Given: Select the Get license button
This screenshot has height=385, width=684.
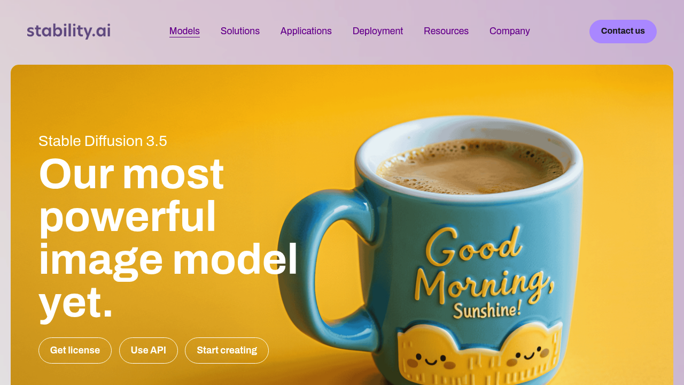Looking at the screenshot, I should (x=75, y=350).
